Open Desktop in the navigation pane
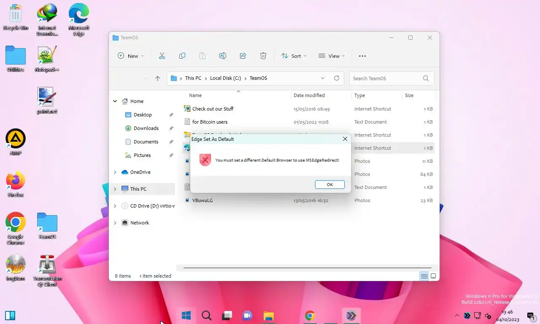Screen dimensions: 540x324 143,115
